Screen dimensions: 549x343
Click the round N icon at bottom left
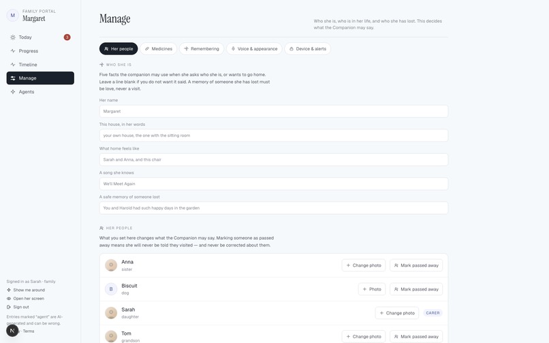tap(12, 330)
